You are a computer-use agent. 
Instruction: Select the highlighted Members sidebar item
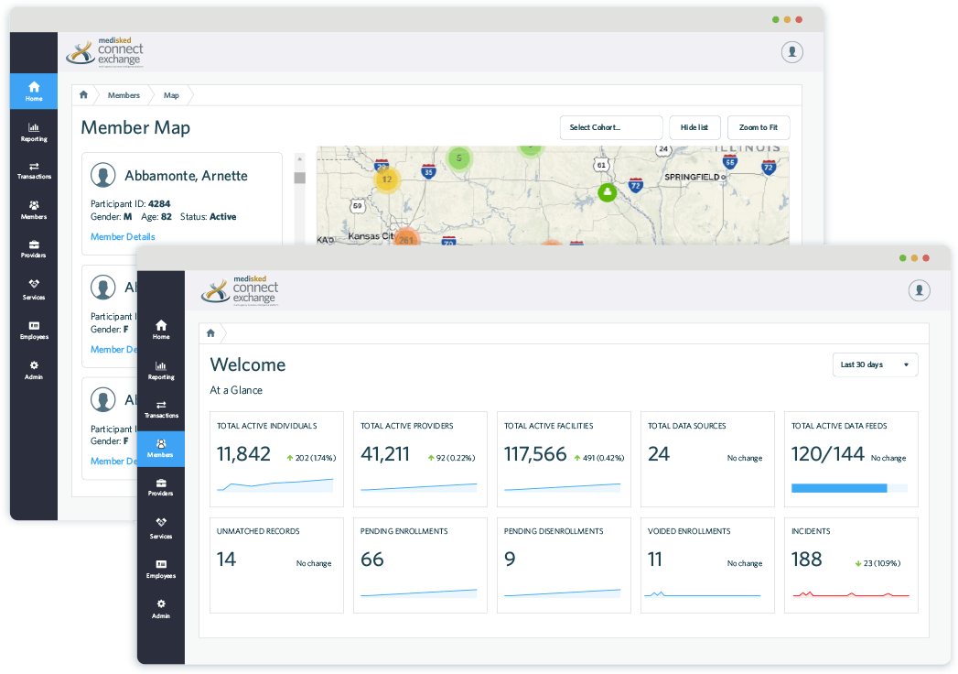161,448
